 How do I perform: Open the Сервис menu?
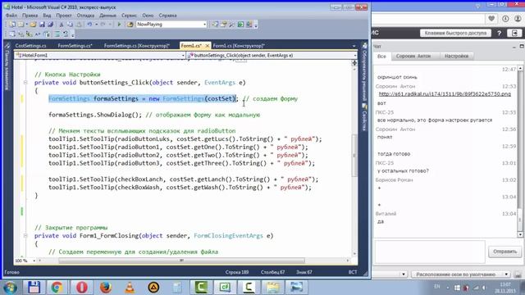pos(129,16)
